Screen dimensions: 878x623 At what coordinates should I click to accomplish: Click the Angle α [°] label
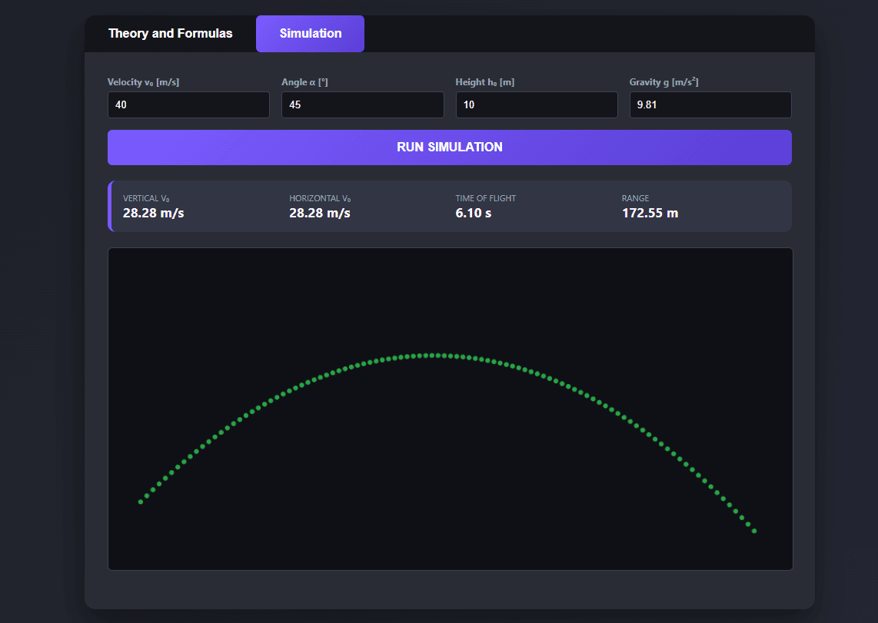click(304, 82)
